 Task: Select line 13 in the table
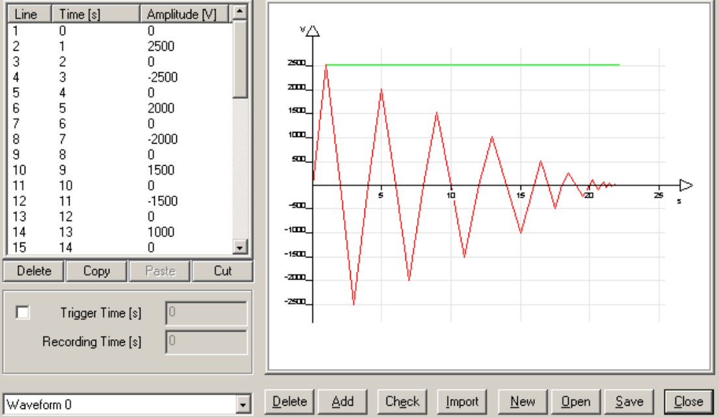(x=120, y=216)
